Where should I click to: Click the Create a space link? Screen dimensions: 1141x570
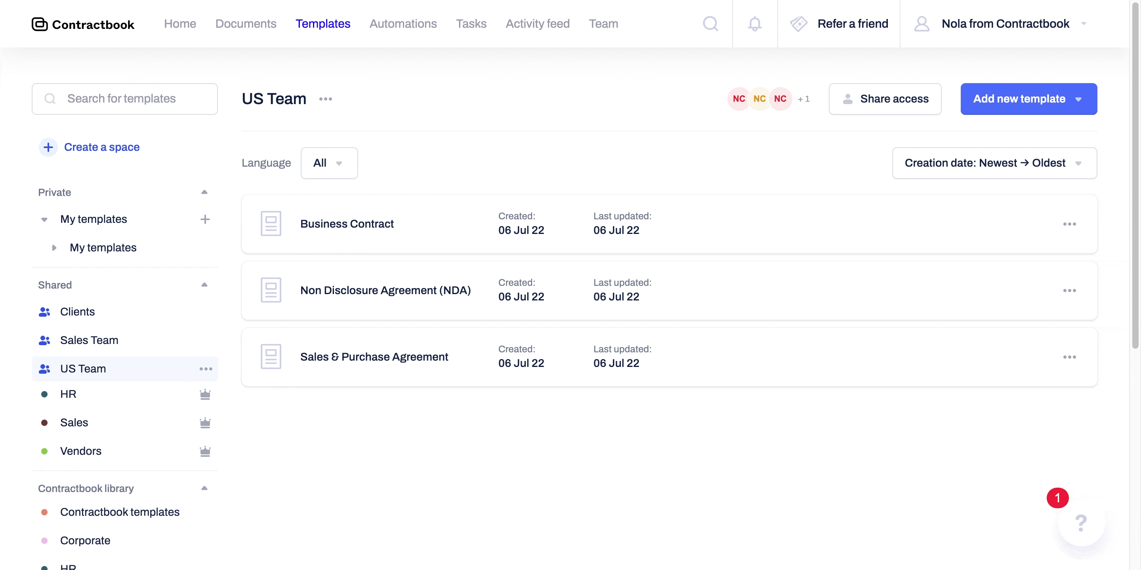point(101,147)
